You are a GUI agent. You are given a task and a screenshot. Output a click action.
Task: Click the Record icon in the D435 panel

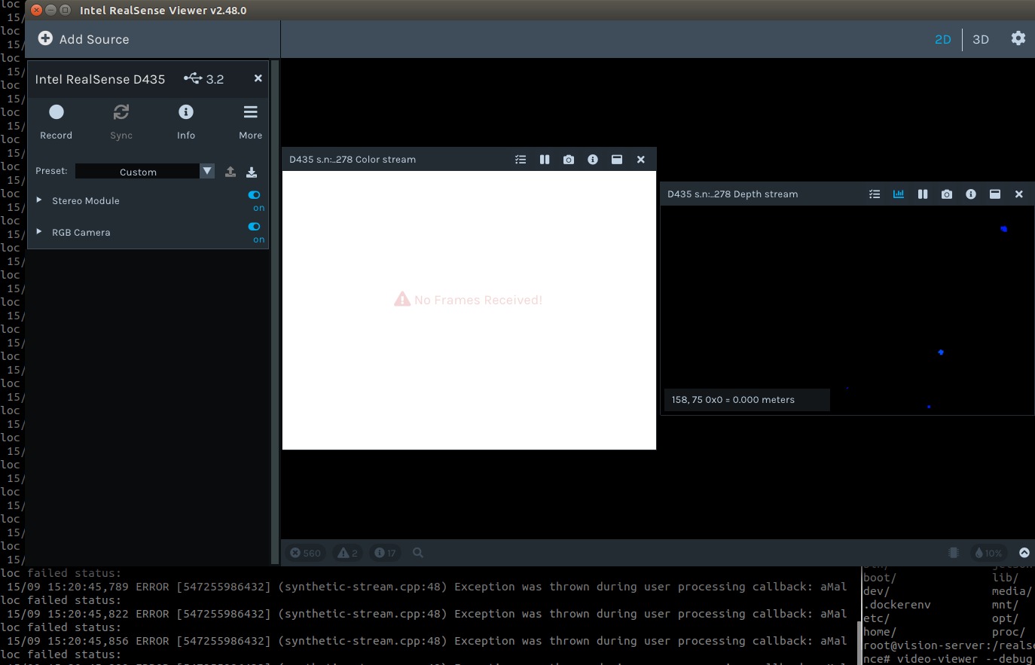click(x=56, y=111)
